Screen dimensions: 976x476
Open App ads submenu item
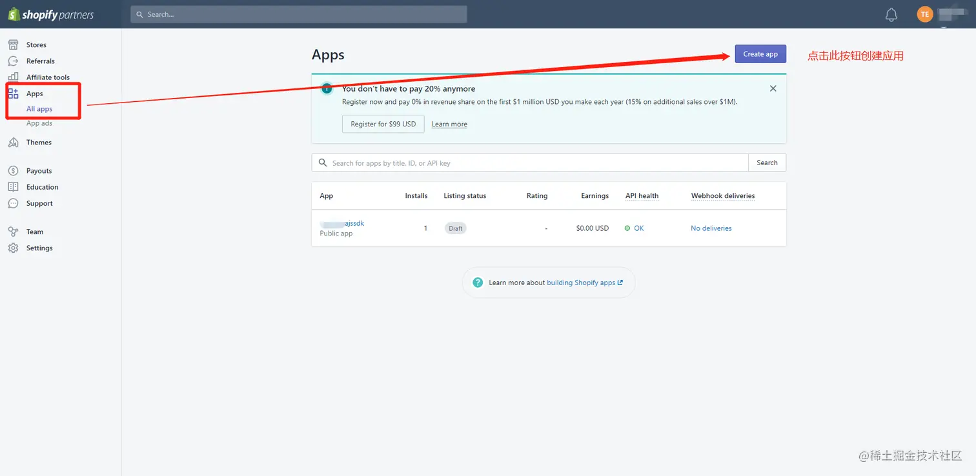(39, 123)
